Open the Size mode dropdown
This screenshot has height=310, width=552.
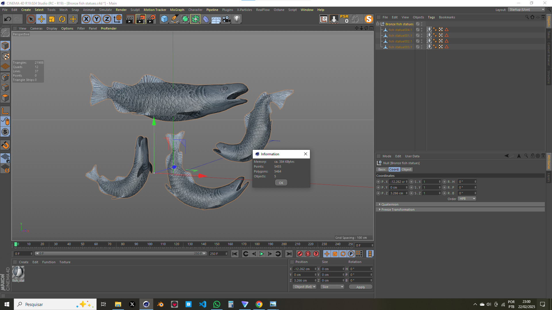click(x=332, y=287)
